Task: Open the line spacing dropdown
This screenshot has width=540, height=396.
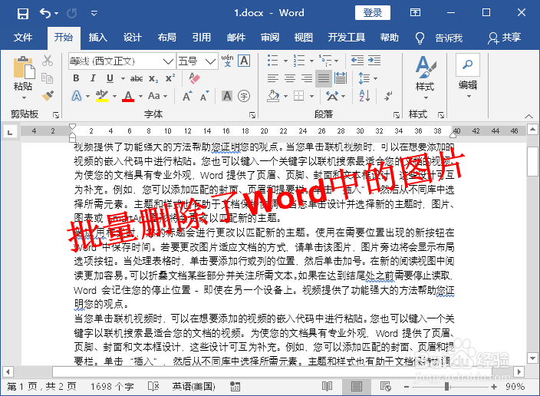Action: pyautogui.click(x=375, y=78)
